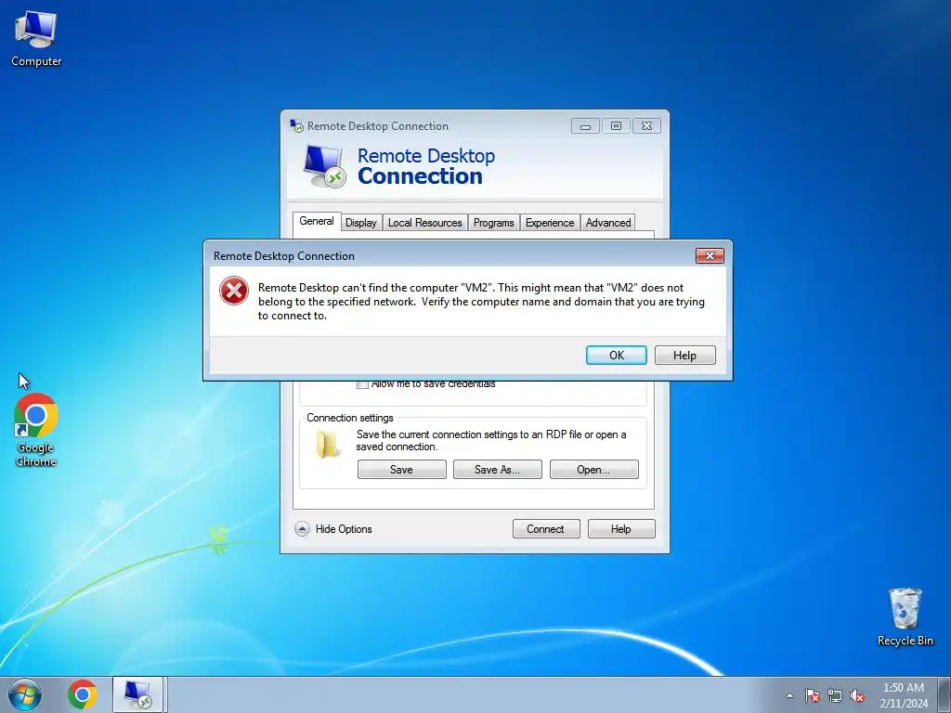Open the Windows Start menu
Screen dimensions: 951x713
tap(25, 694)
